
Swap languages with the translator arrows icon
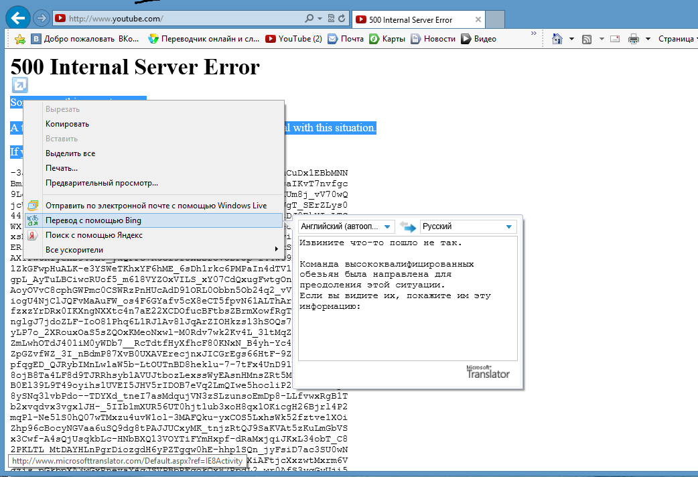point(407,227)
